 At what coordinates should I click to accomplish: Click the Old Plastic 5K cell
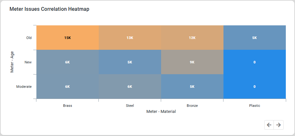pos(254,38)
